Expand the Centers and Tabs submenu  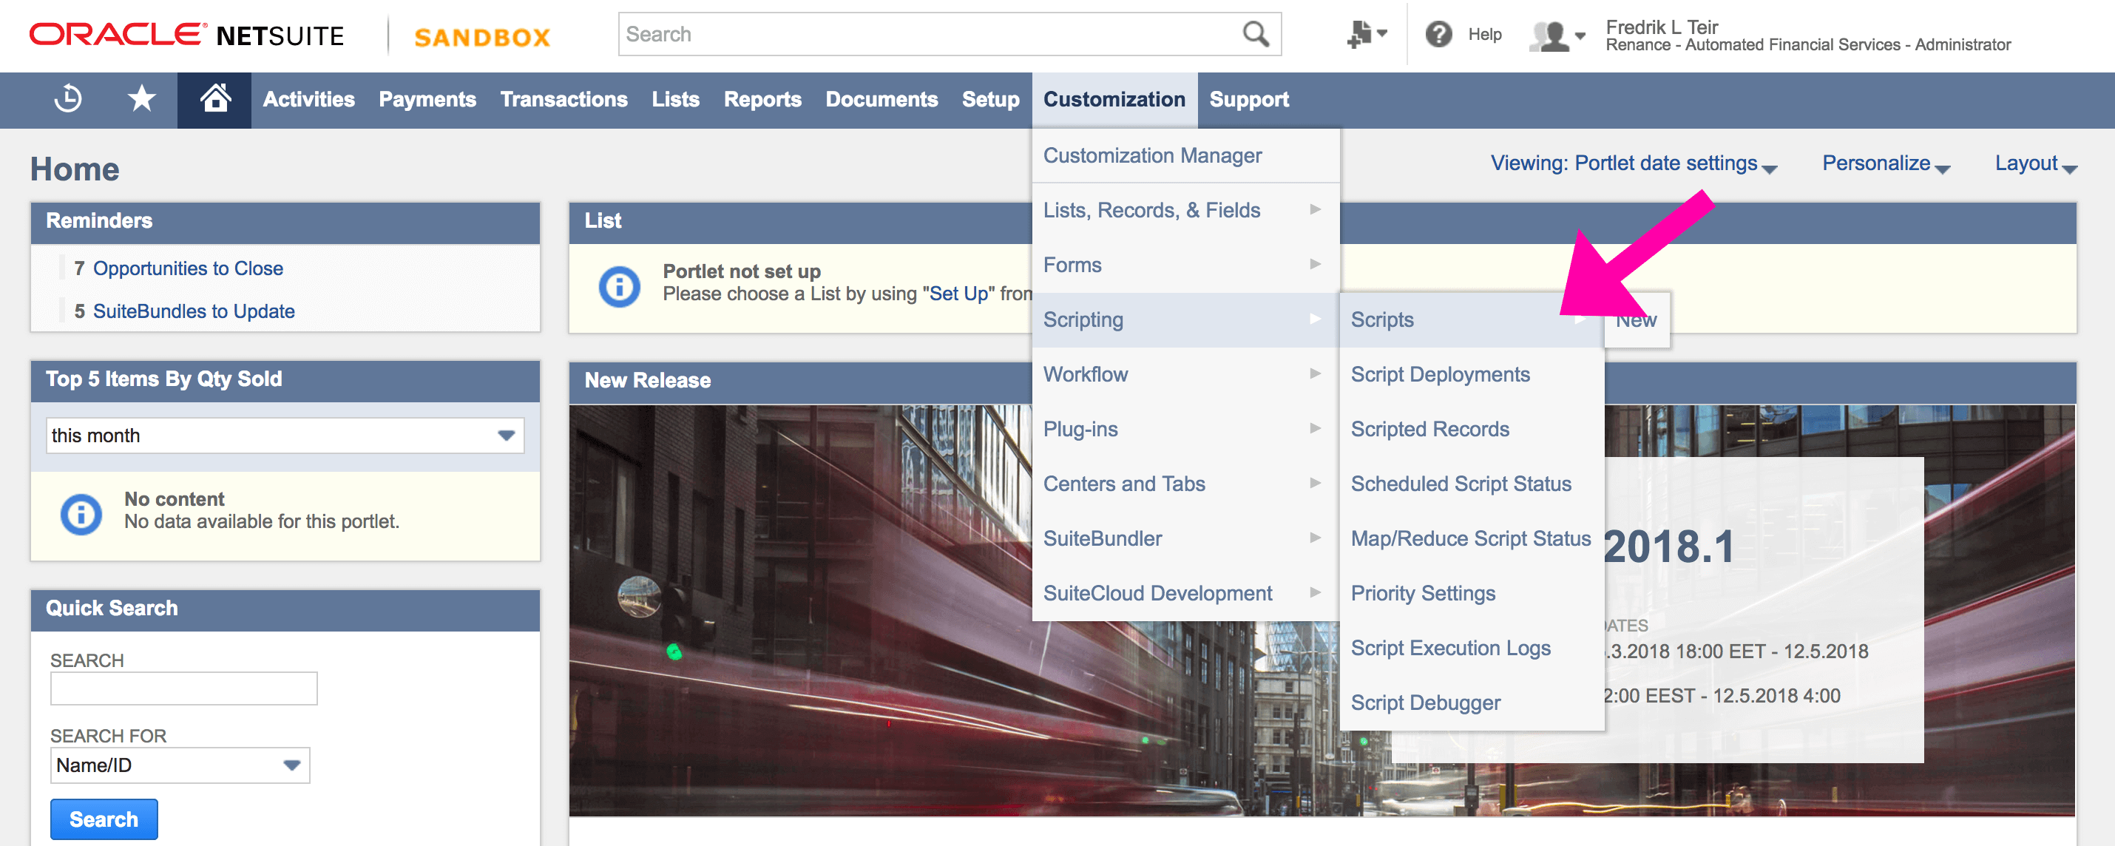click(1185, 484)
